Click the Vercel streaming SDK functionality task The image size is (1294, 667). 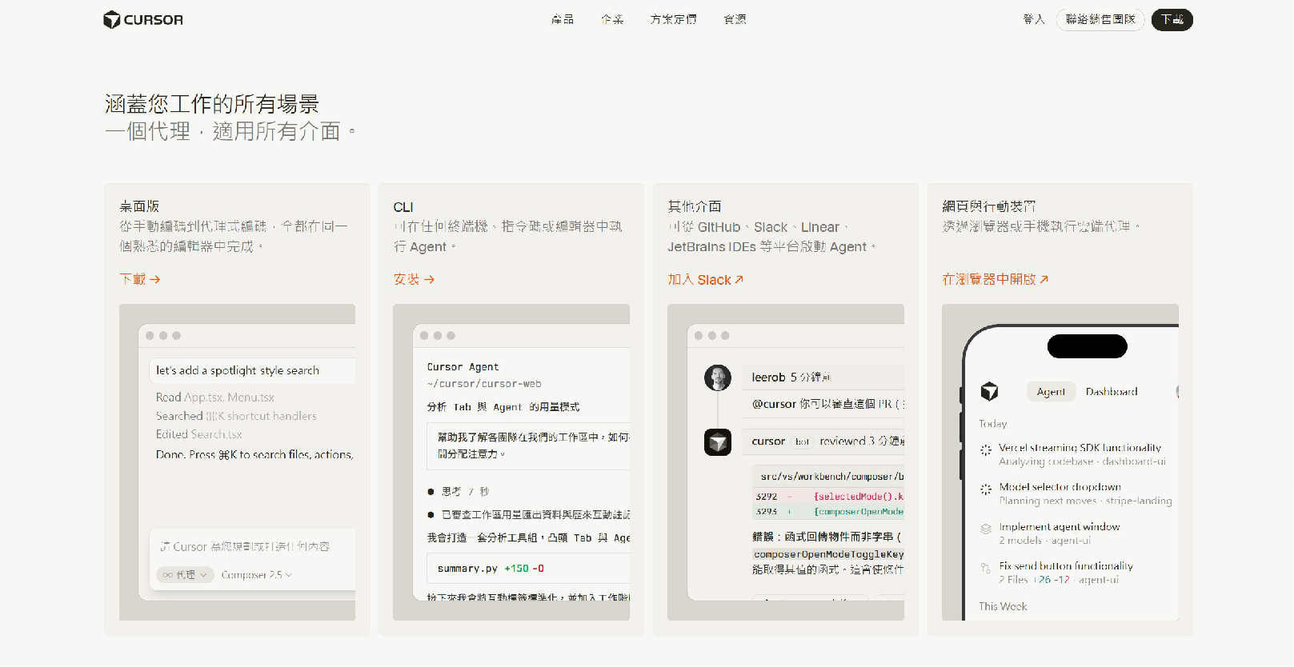coord(1080,448)
